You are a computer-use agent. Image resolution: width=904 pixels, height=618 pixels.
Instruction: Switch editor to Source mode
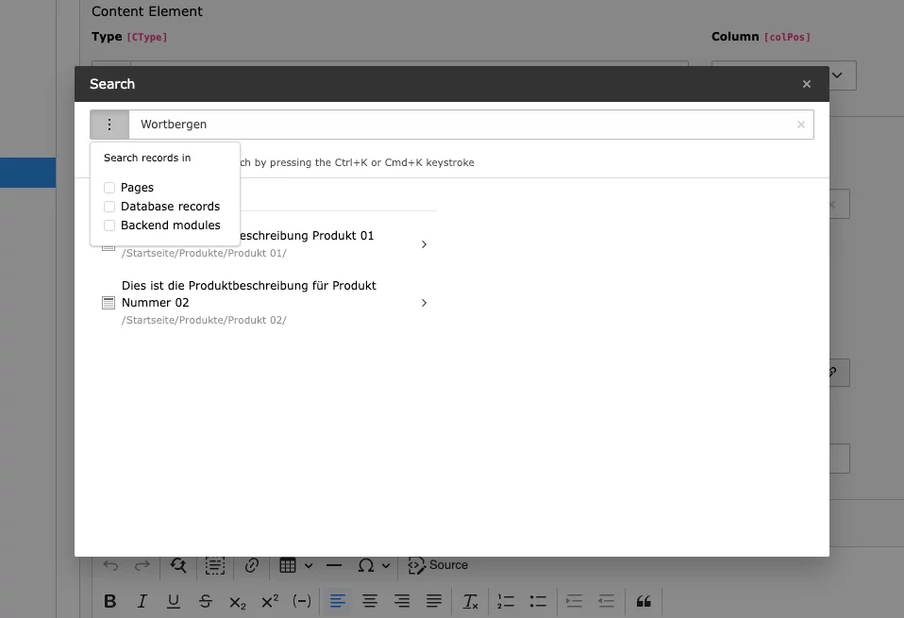tap(438, 565)
